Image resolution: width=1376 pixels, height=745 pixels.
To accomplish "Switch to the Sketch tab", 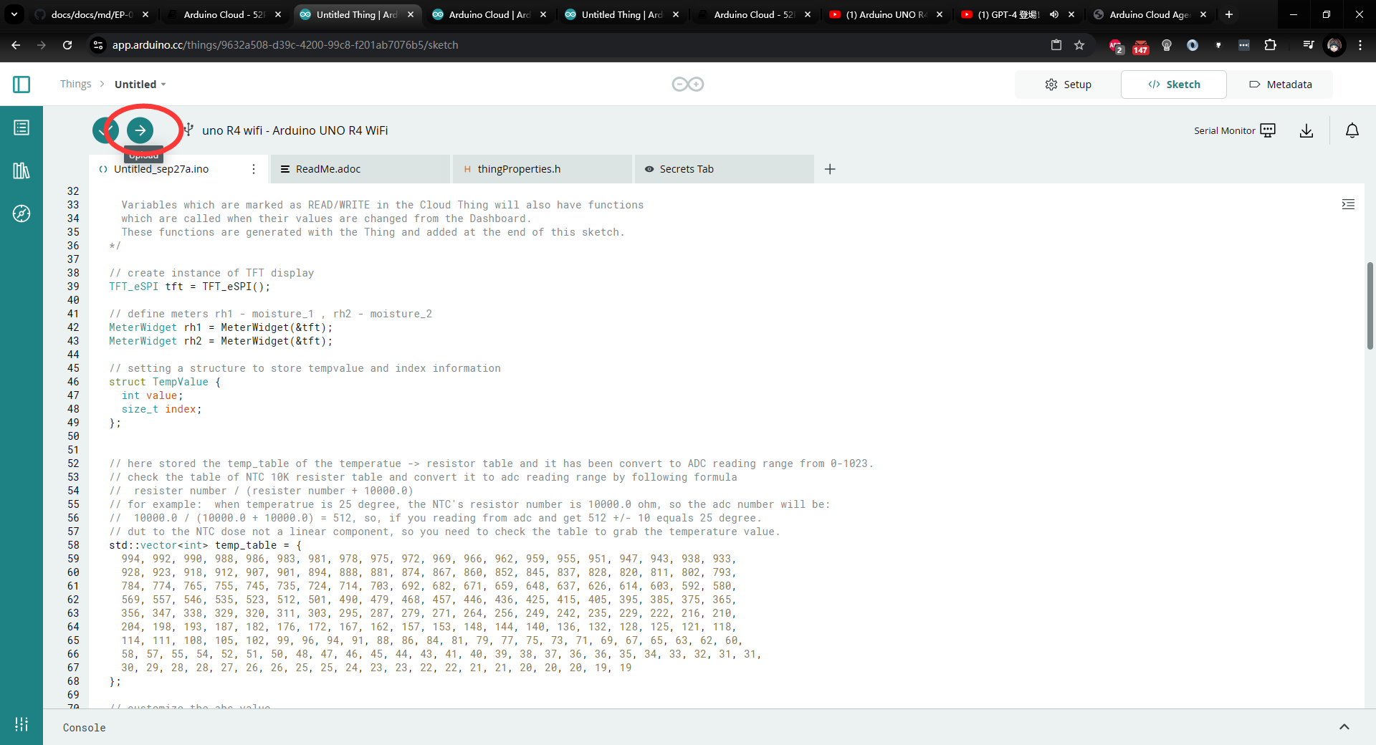I will pyautogui.click(x=1174, y=85).
